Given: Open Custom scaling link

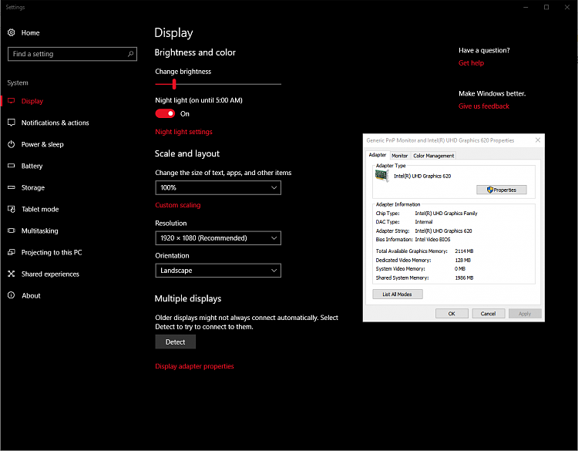Looking at the screenshot, I should (x=178, y=205).
